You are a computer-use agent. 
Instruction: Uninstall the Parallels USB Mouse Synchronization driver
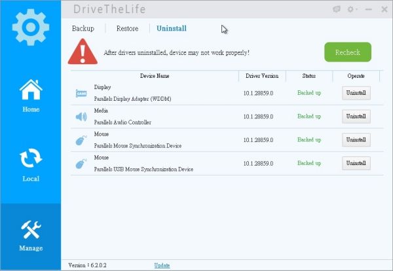[x=356, y=163]
